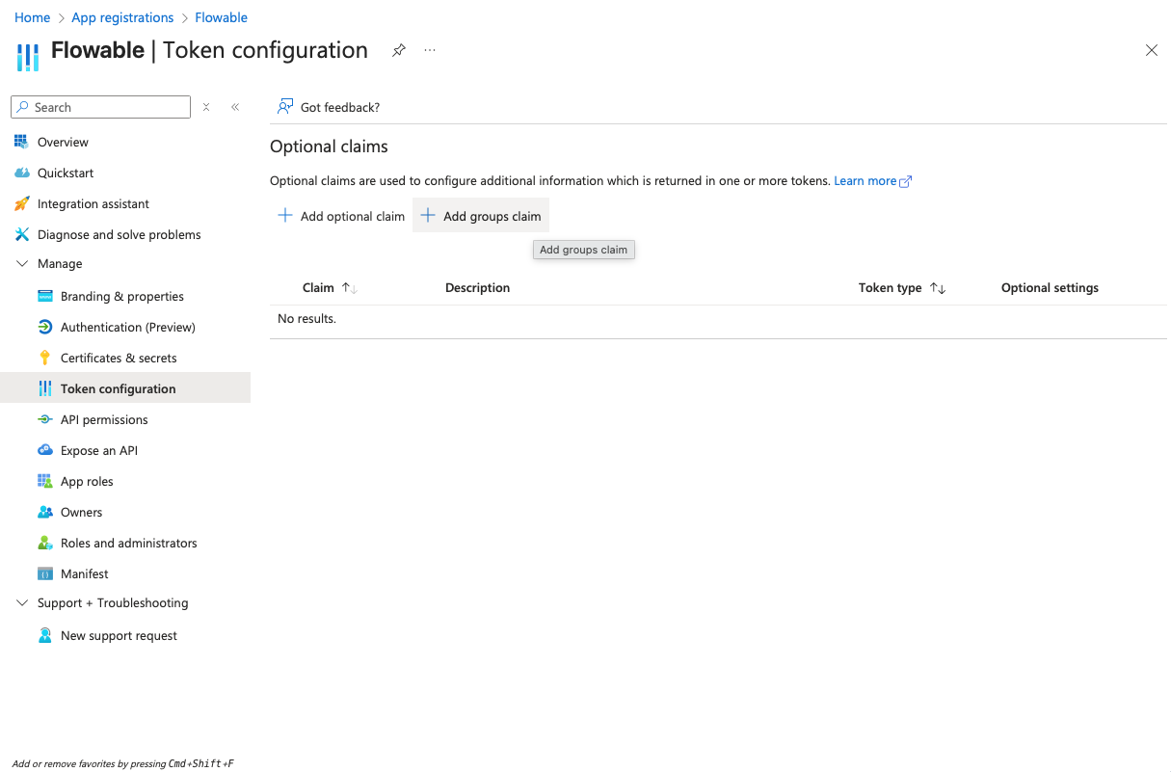Collapse the Manage section
Screen dimensions: 1171x772
click(x=22, y=263)
